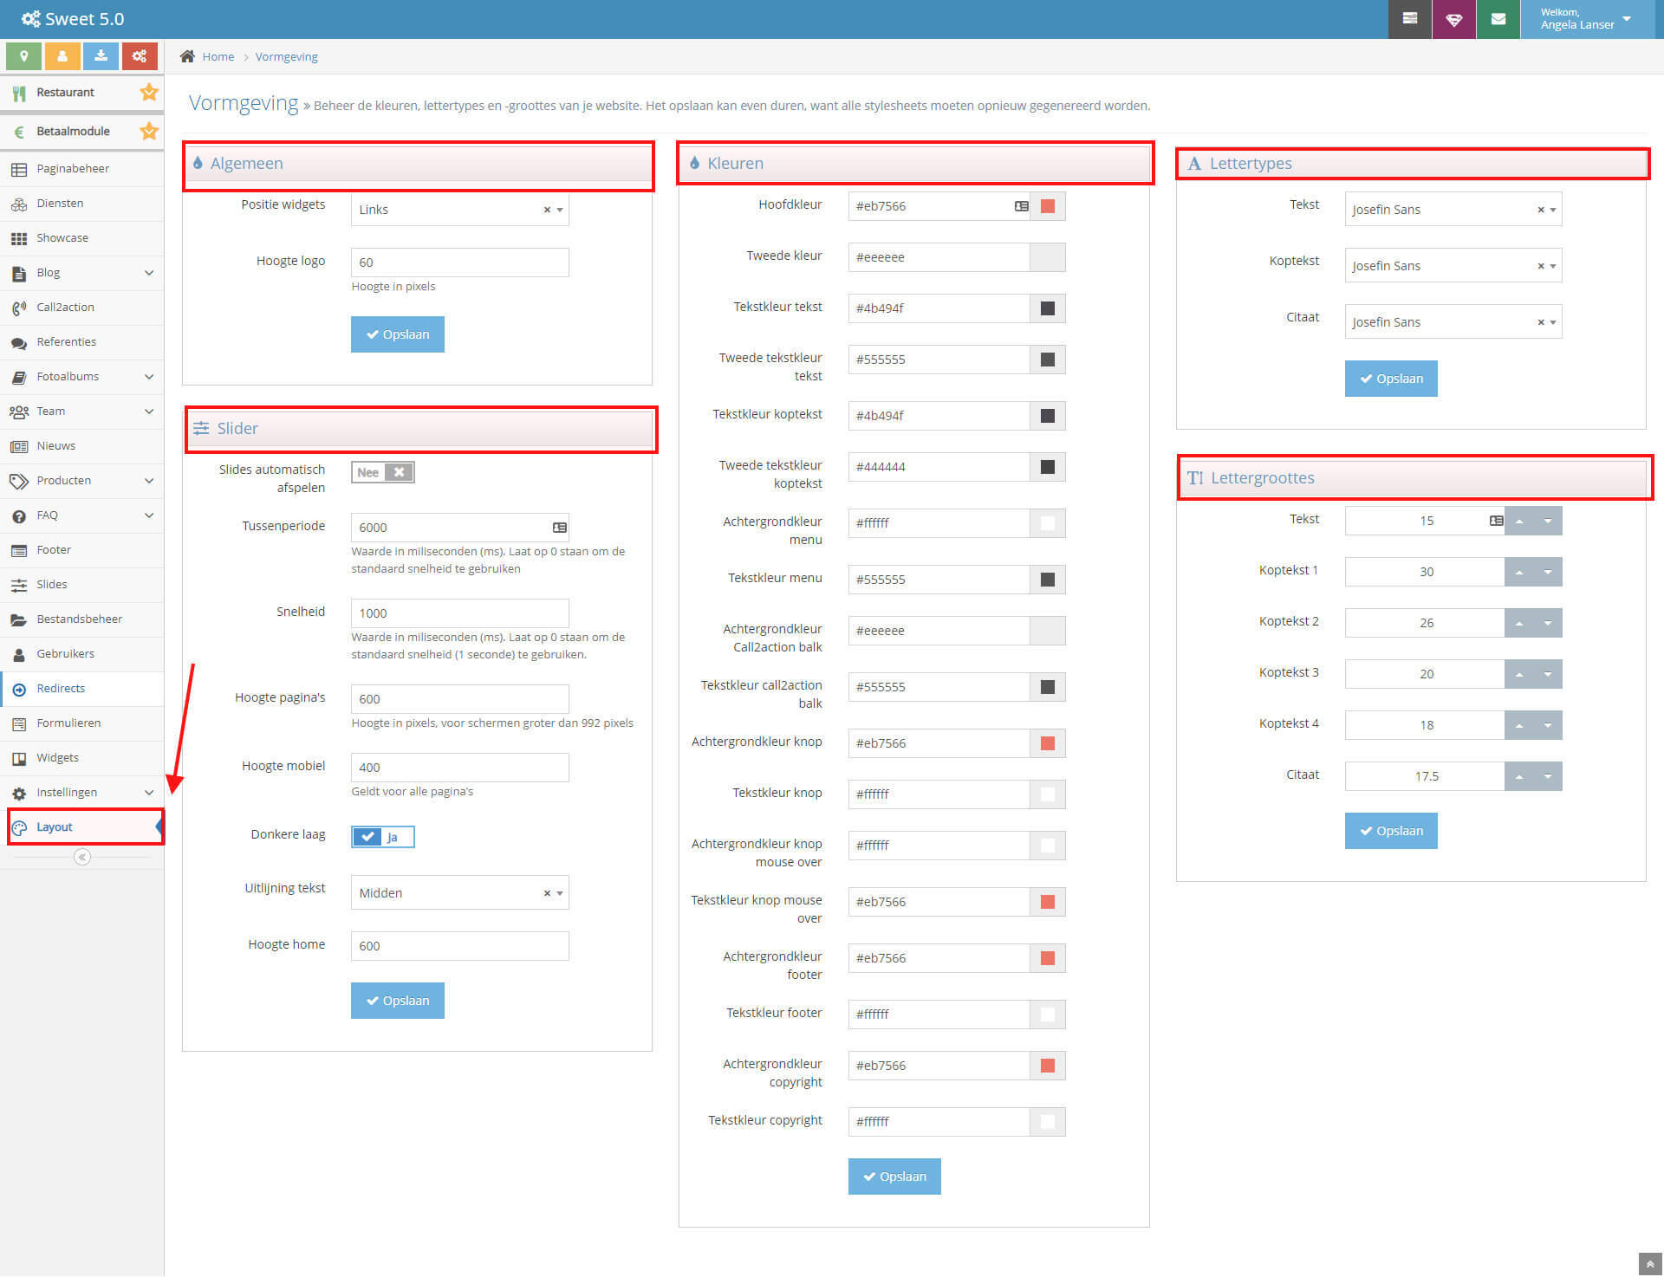Toggle the favorite star next to Restaurant
Image resolution: width=1664 pixels, height=1277 pixels.
148,92
